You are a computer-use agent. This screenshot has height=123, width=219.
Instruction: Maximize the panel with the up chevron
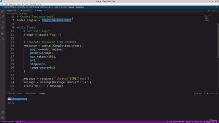click(214, 93)
